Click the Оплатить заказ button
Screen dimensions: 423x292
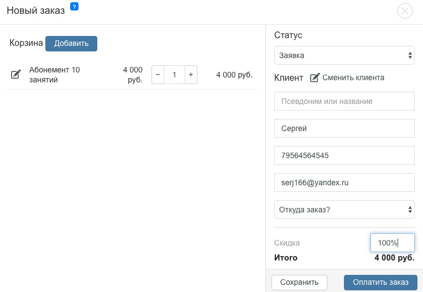[x=380, y=282]
